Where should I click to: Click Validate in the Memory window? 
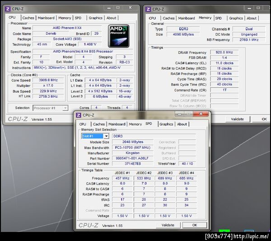pyautogui.click(x=237, y=119)
